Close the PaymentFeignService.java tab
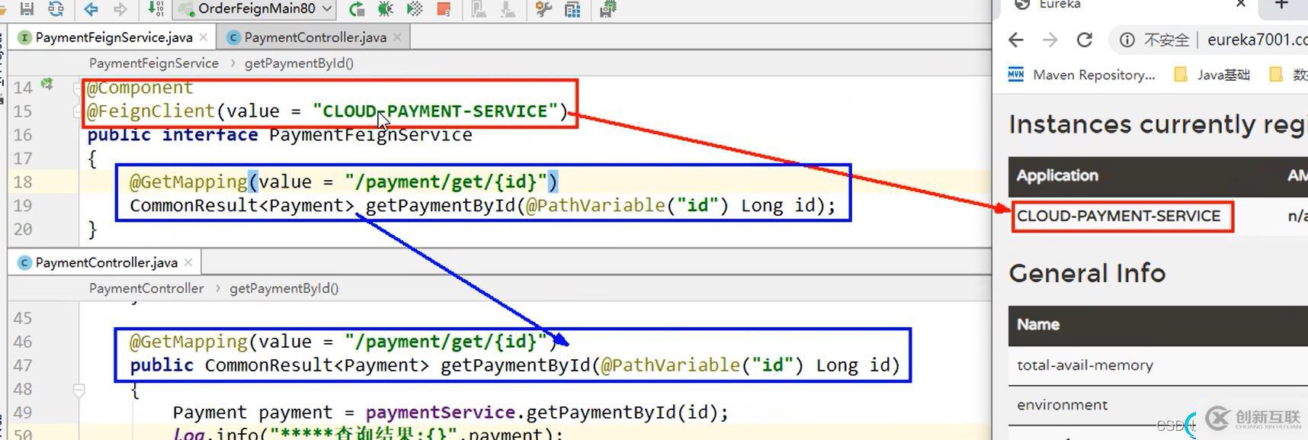 204,37
